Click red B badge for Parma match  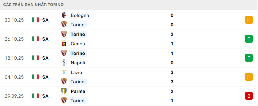click(x=249, y=96)
